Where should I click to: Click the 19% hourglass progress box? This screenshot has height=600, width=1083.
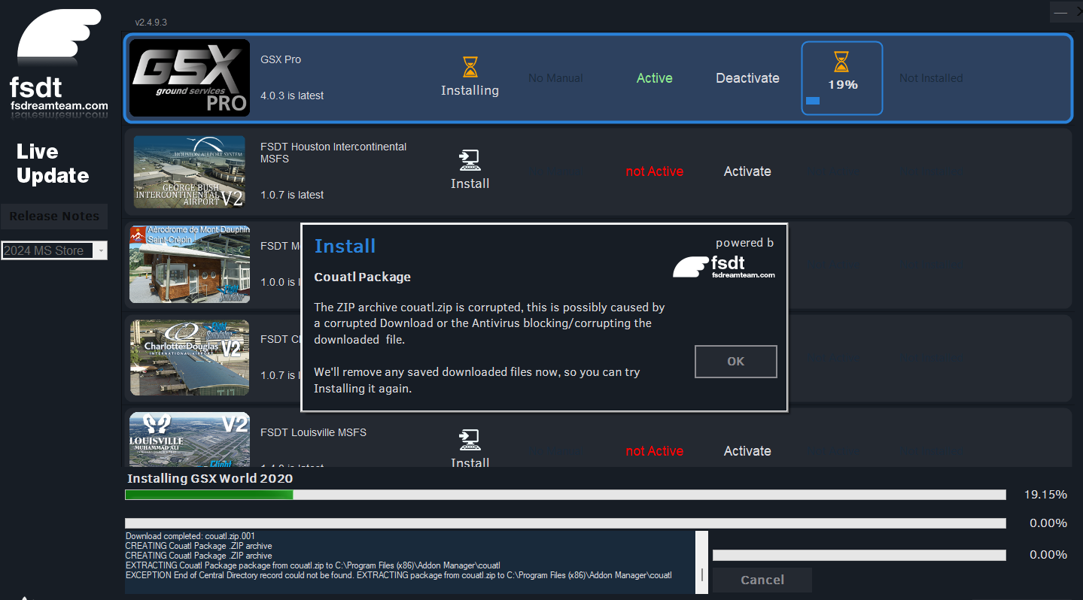[842, 78]
